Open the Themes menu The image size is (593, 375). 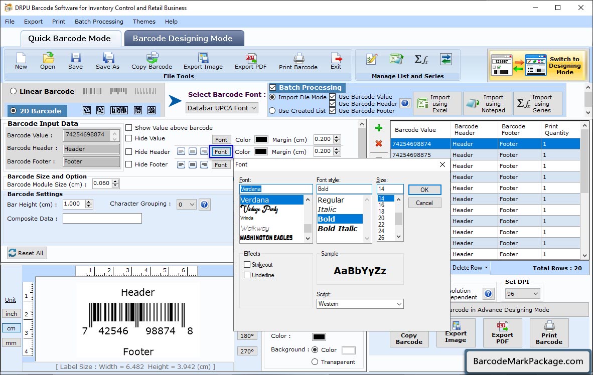tap(144, 22)
